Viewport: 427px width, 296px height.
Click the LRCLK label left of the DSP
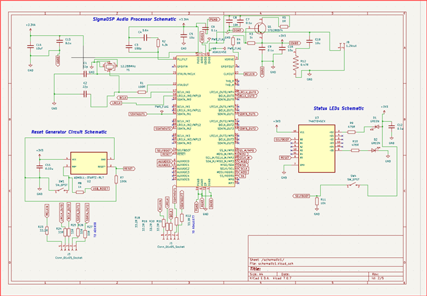point(116,103)
